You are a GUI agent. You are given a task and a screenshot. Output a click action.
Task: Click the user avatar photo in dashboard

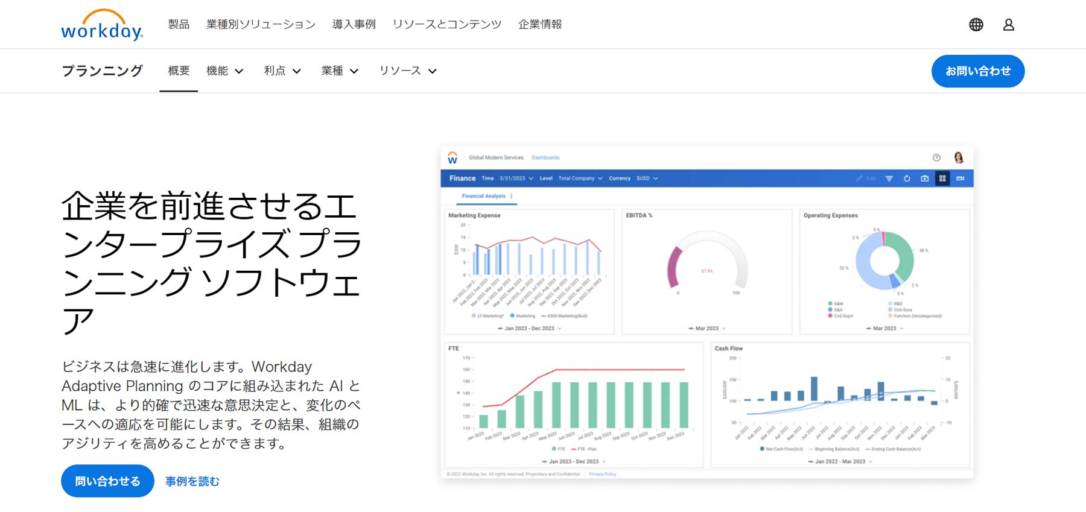pos(959,158)
